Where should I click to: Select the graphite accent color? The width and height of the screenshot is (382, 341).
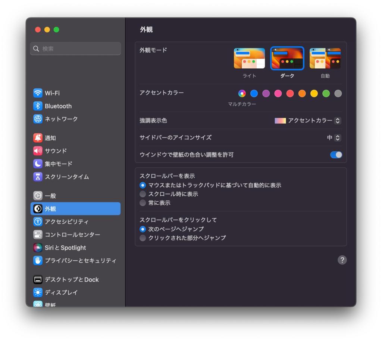(x=338, y=93)
